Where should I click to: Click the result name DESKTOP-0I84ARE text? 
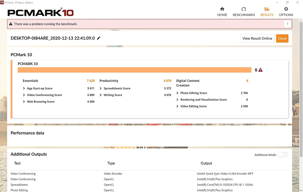[53, 38]
